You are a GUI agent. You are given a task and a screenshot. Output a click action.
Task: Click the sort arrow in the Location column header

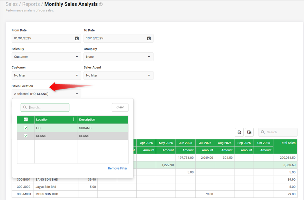(x=74, y=119)
